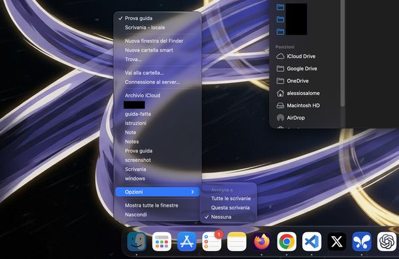This screenshot has height=259, width=399.
Task: Open Google Drive label in sidebar
Action: (x=302, y=69)
